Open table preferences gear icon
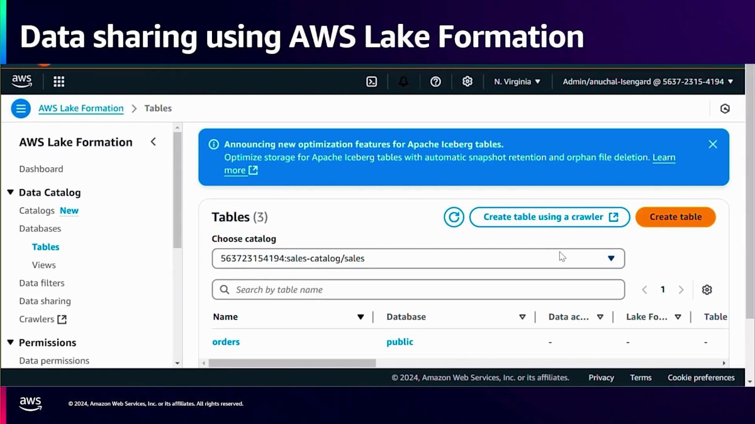 [707, 290]
